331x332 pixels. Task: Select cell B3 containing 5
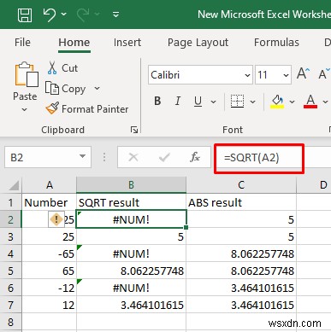(131, 236)
